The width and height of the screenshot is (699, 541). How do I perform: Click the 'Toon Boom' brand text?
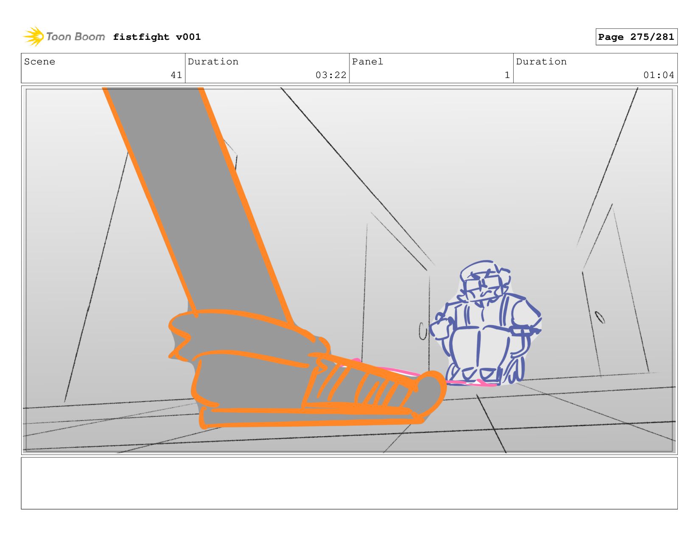coord(75,37)
